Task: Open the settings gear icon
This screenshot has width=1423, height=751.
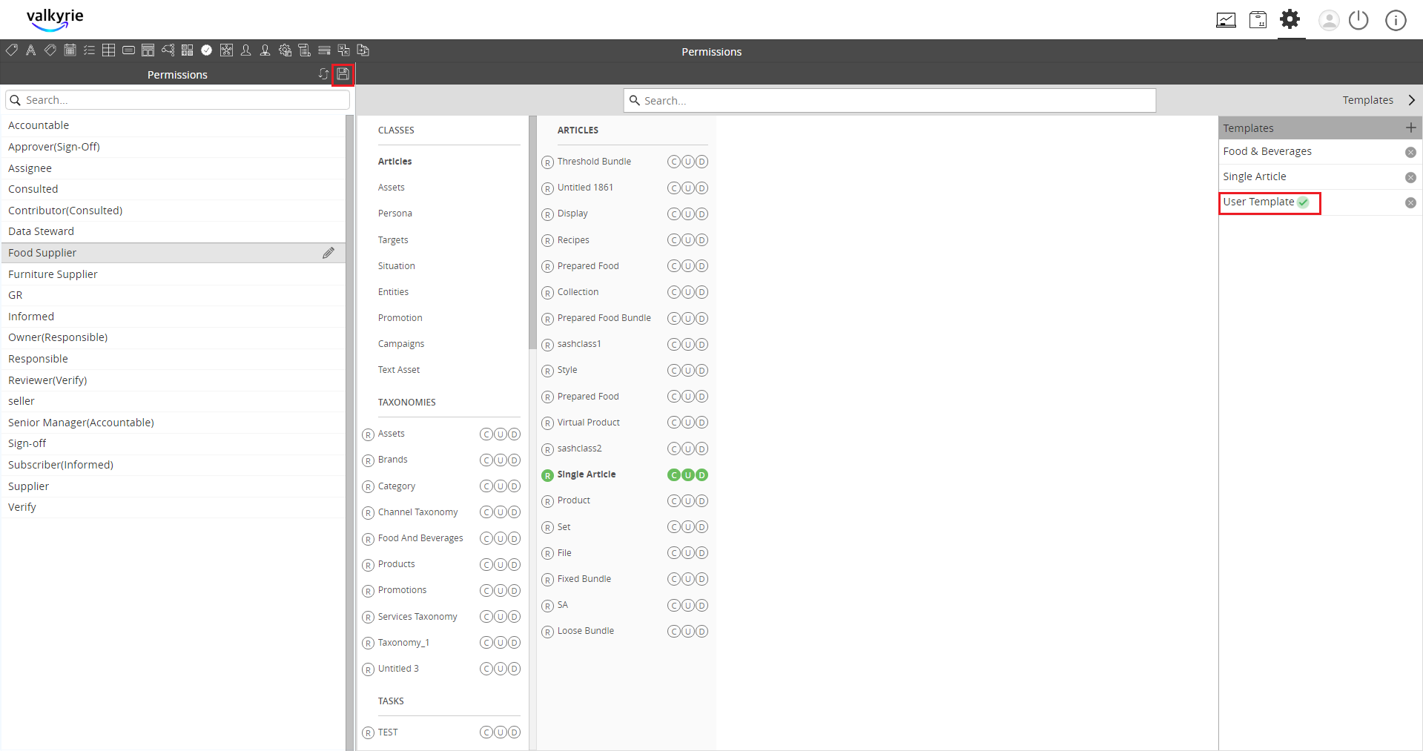Action: (x=1290, y=19)
